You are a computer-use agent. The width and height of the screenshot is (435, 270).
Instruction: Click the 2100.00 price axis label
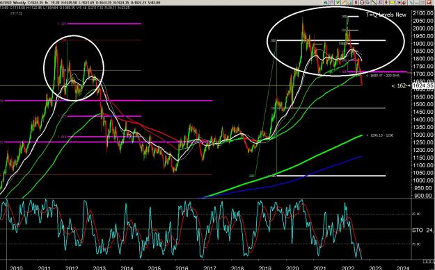423,13
